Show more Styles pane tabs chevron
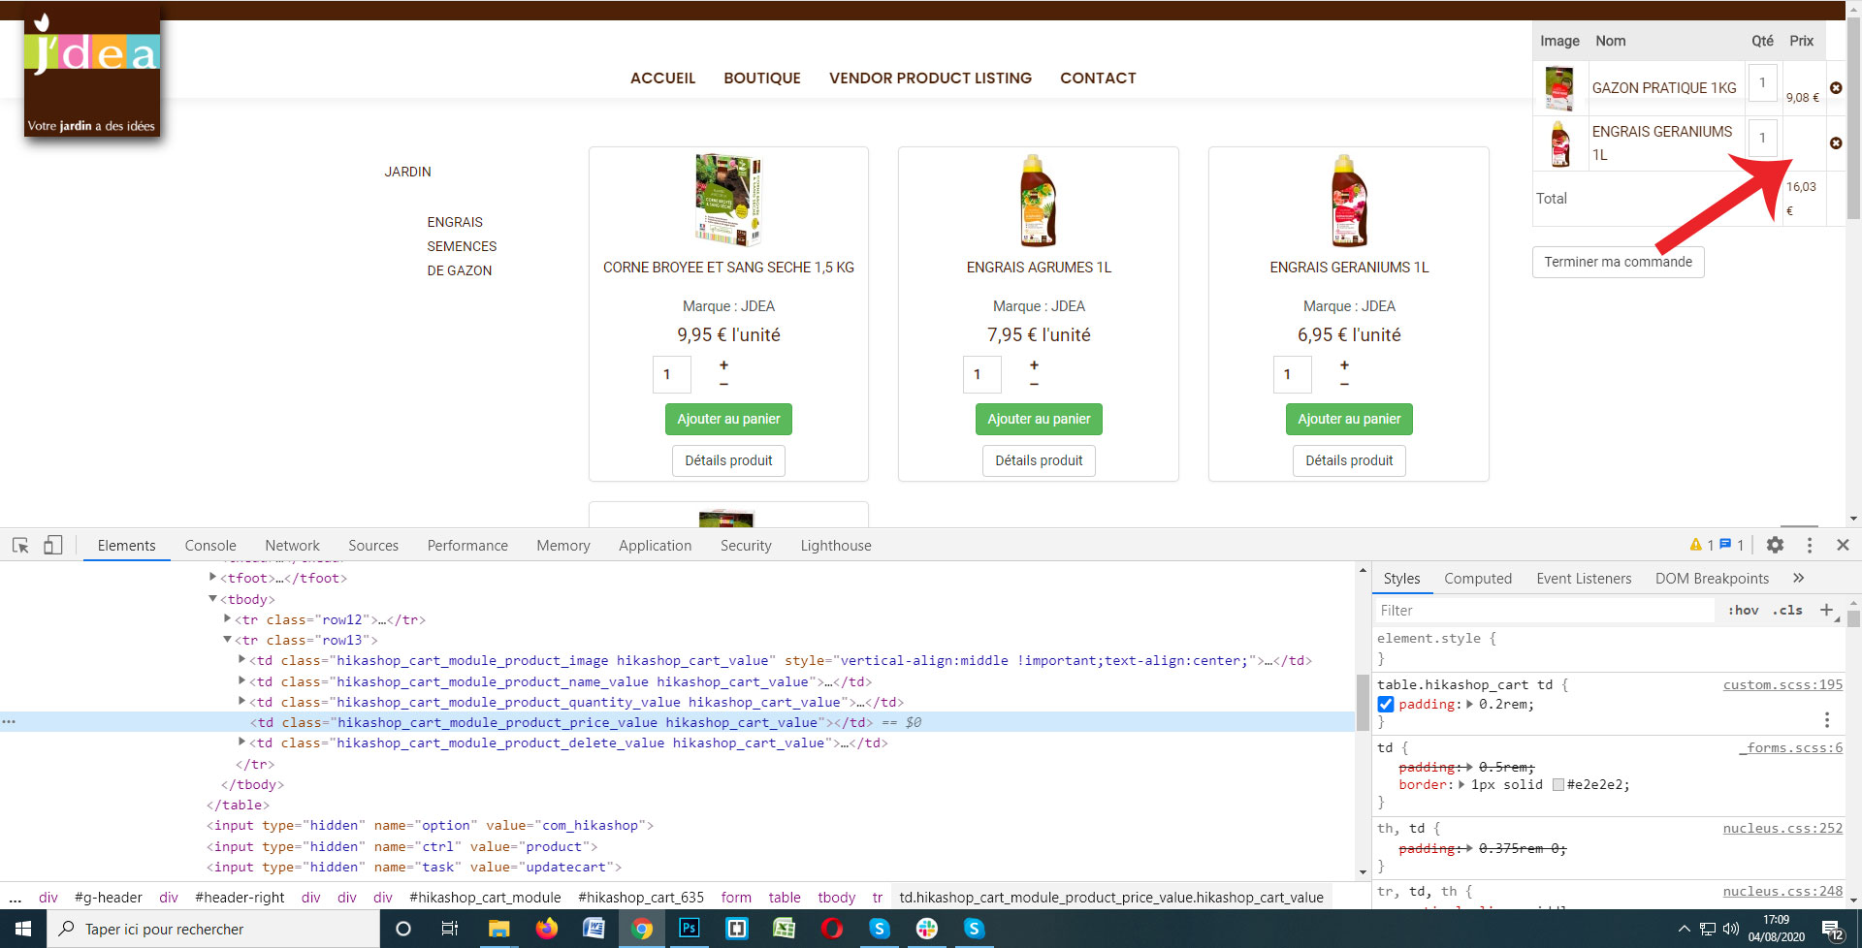 [1798, 578]
